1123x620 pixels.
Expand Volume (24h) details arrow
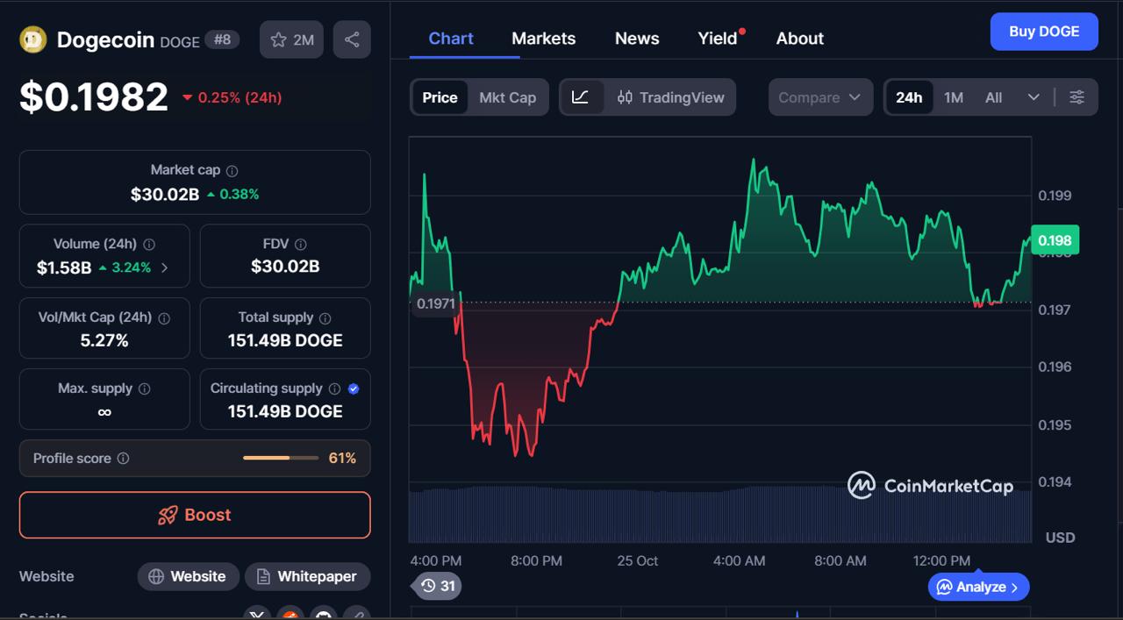[165, 267]
